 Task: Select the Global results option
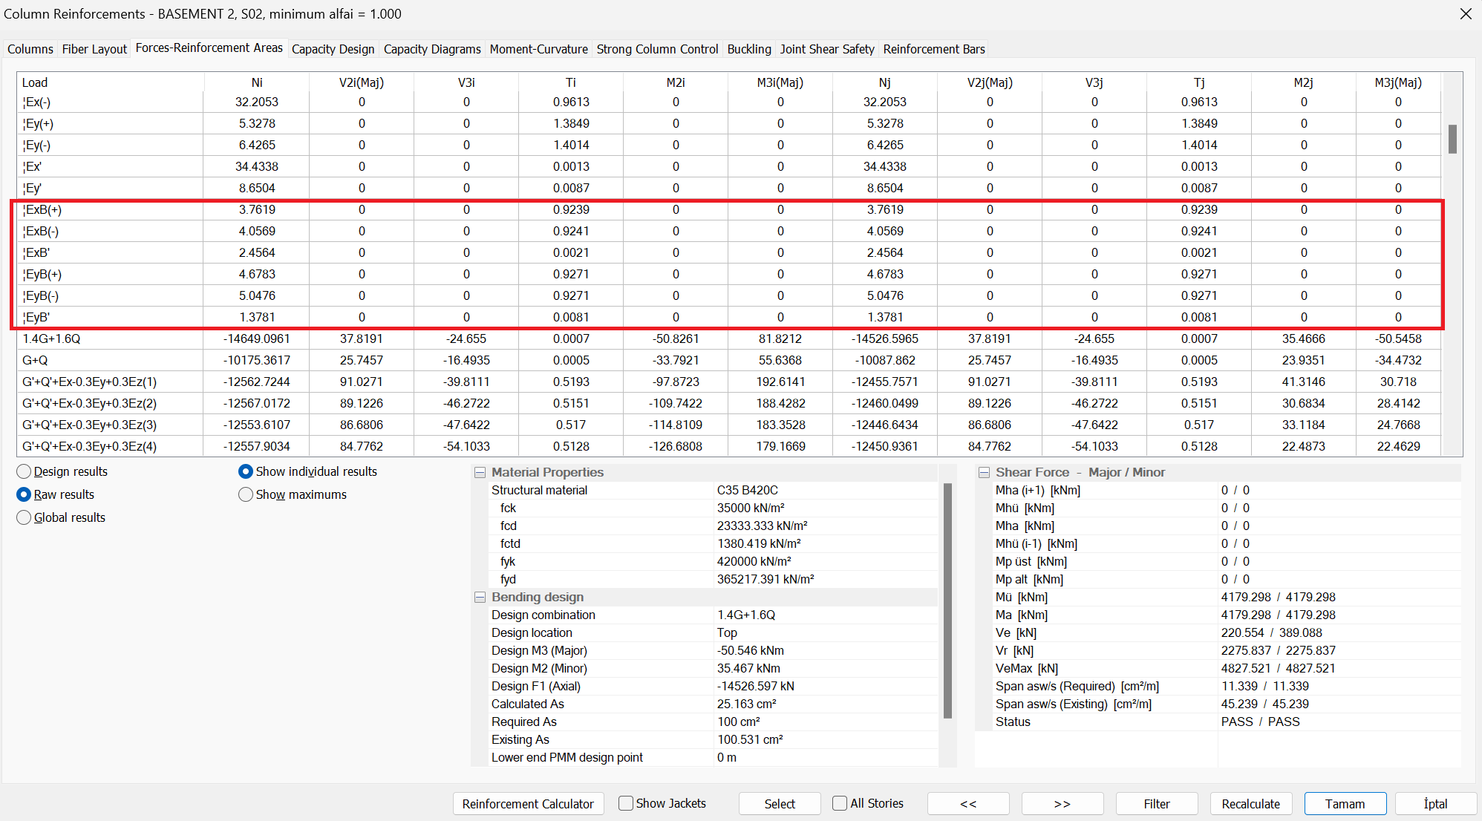pos(25,517)
